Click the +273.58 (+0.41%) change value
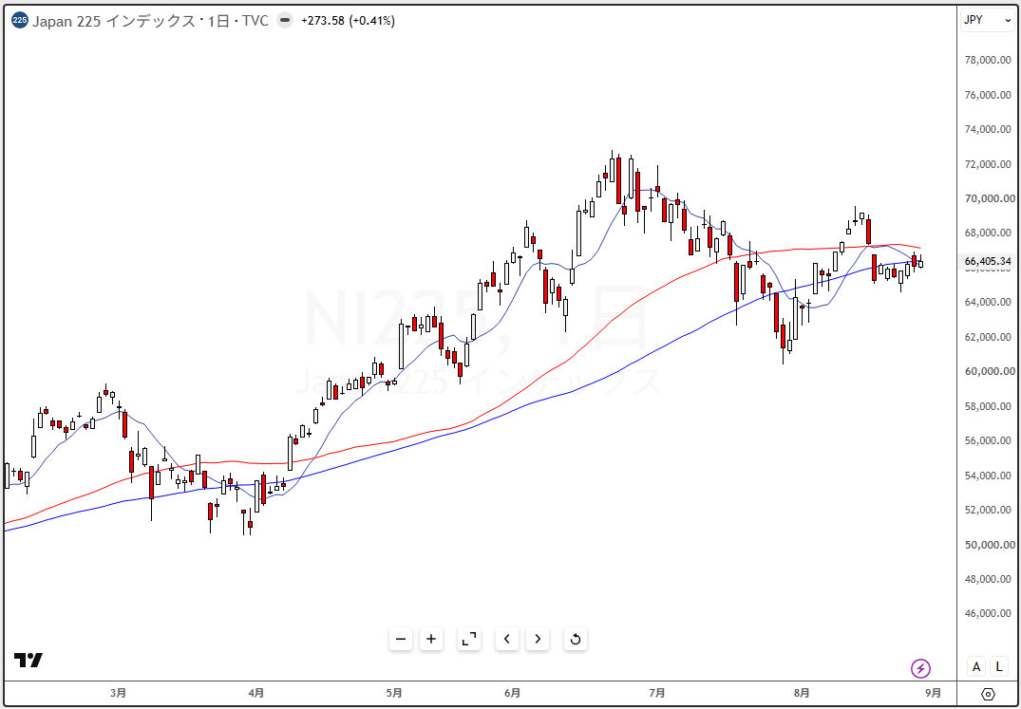The image size is (1021, 709). (348, 21)
